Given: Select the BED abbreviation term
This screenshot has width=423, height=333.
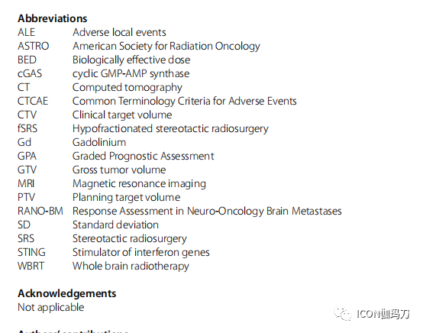Looking at the screenshot, I should click(x=27, y=60).
